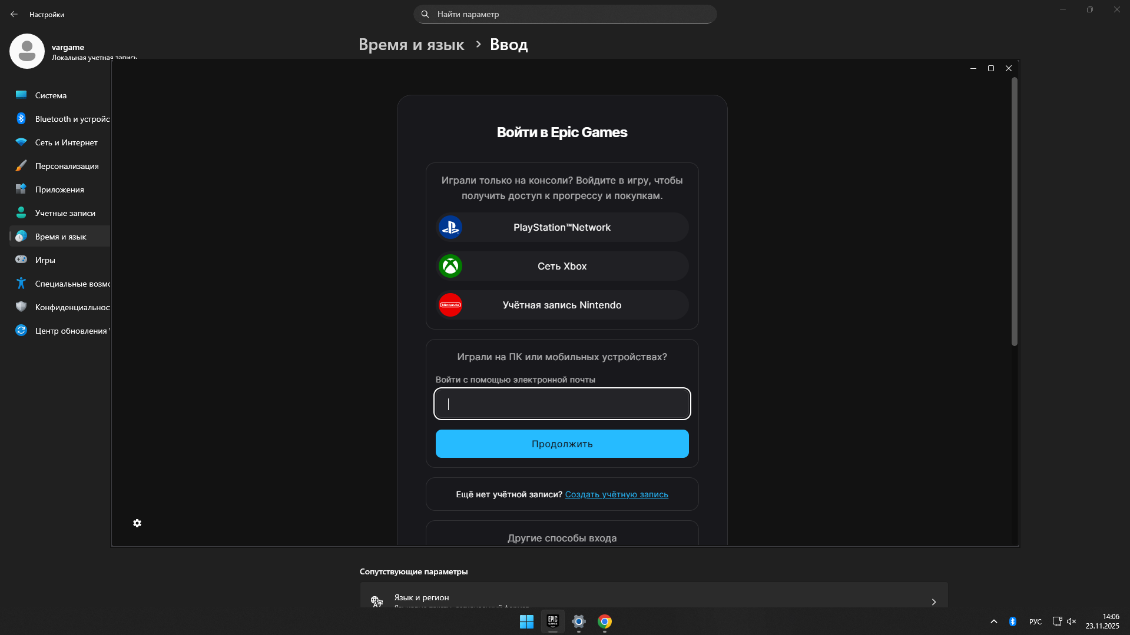
Task: Open Bluetooth и устройства section
Action: pyautogui.click(x=59, y=119)
